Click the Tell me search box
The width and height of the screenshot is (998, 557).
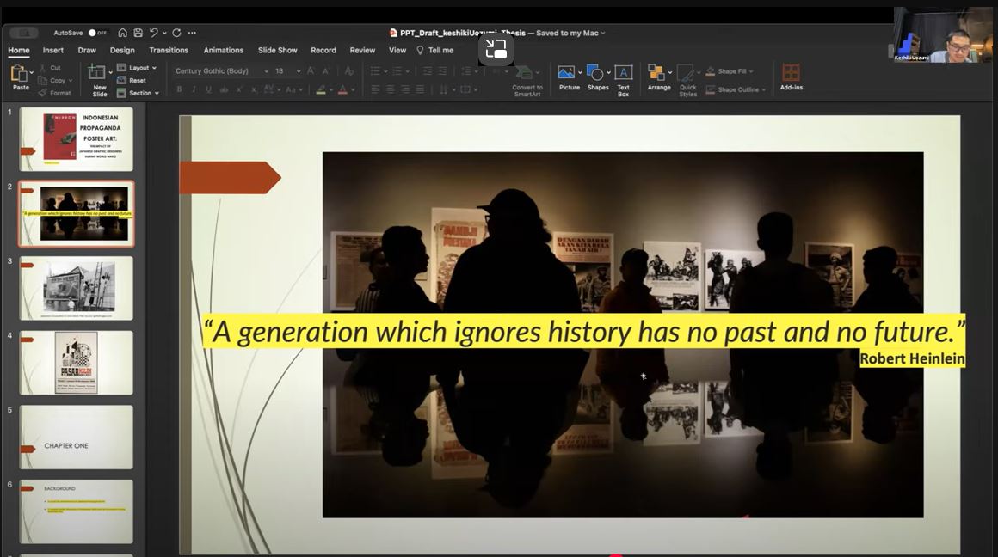(x=440, y=51)
